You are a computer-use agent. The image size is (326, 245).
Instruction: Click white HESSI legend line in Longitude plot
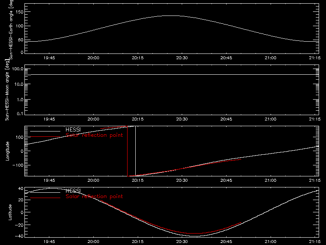point(45,131)
